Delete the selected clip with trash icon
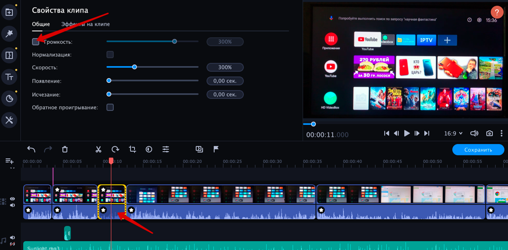Viewport: 508px width, 250px height. [65, 149]
